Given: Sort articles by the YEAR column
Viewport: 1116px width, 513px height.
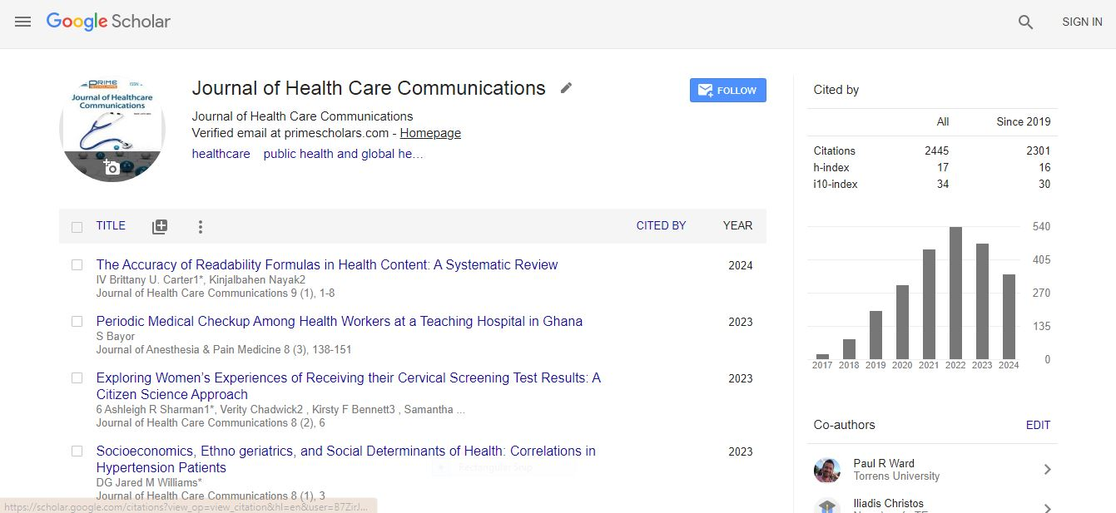Looking at the screenshot, I should coord(737,225).
